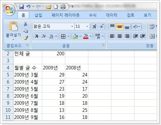Increase font size with the large 가 button

(x=94, y=26)
